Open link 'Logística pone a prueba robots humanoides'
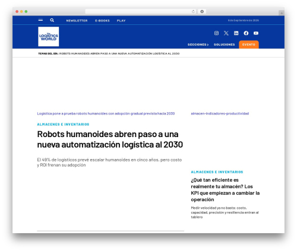 pyautogui.click(x=106, y=113)
